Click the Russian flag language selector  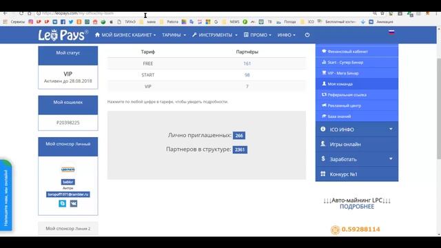(391, 32)
